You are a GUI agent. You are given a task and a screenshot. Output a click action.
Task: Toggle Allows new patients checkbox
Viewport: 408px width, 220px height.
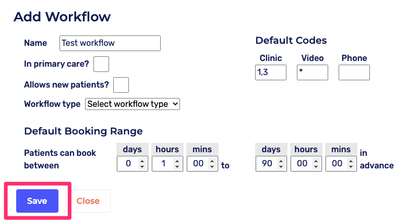121,84
